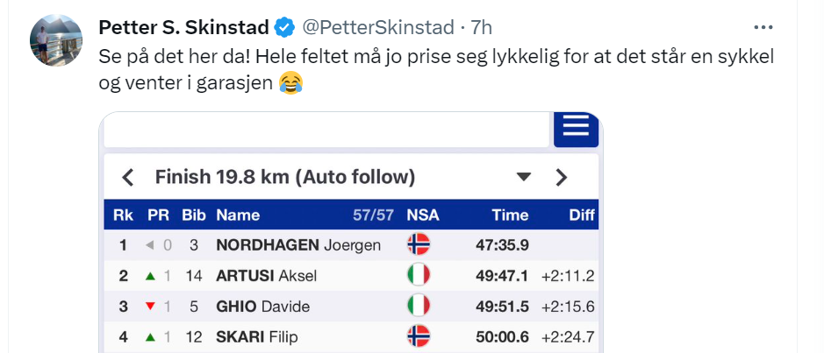824x353 pixels.
Task: Click the hamburger menu icon in the screenshot
Action: tap(576, 127)
